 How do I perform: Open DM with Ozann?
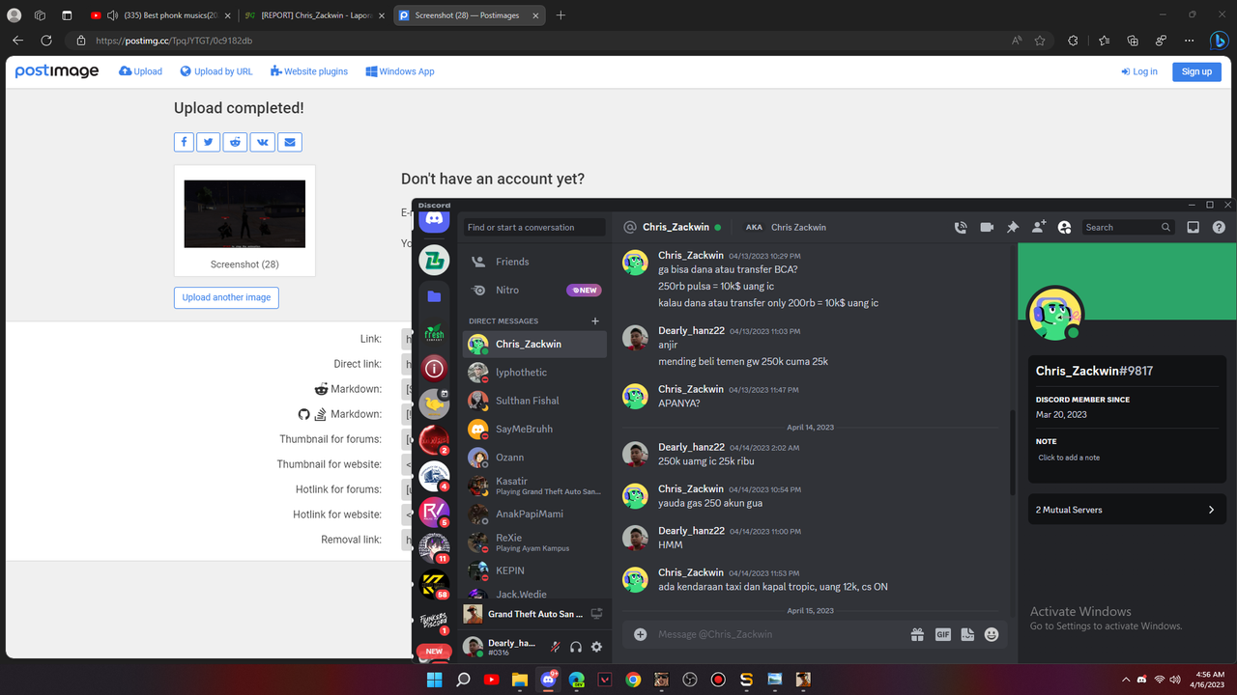(534, 458)
